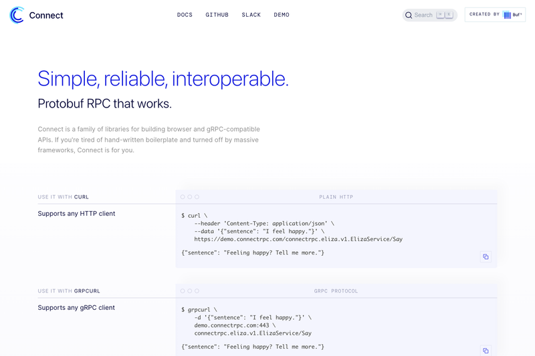This screenshot has width=535, height=356.
Task: Click the curl response 'Feeling happy? Tell me more.' line
Action: click(x=253, y=252)
